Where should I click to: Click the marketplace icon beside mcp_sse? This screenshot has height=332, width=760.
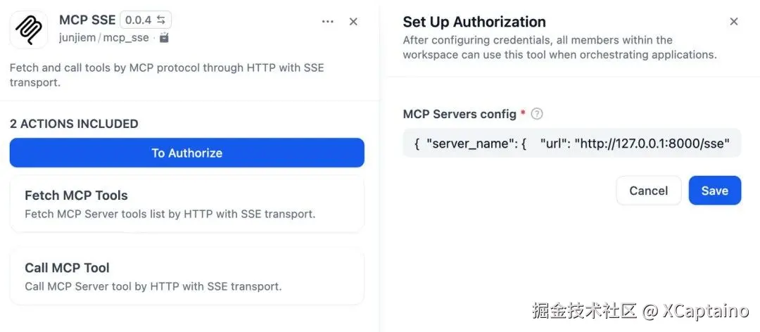164,38
